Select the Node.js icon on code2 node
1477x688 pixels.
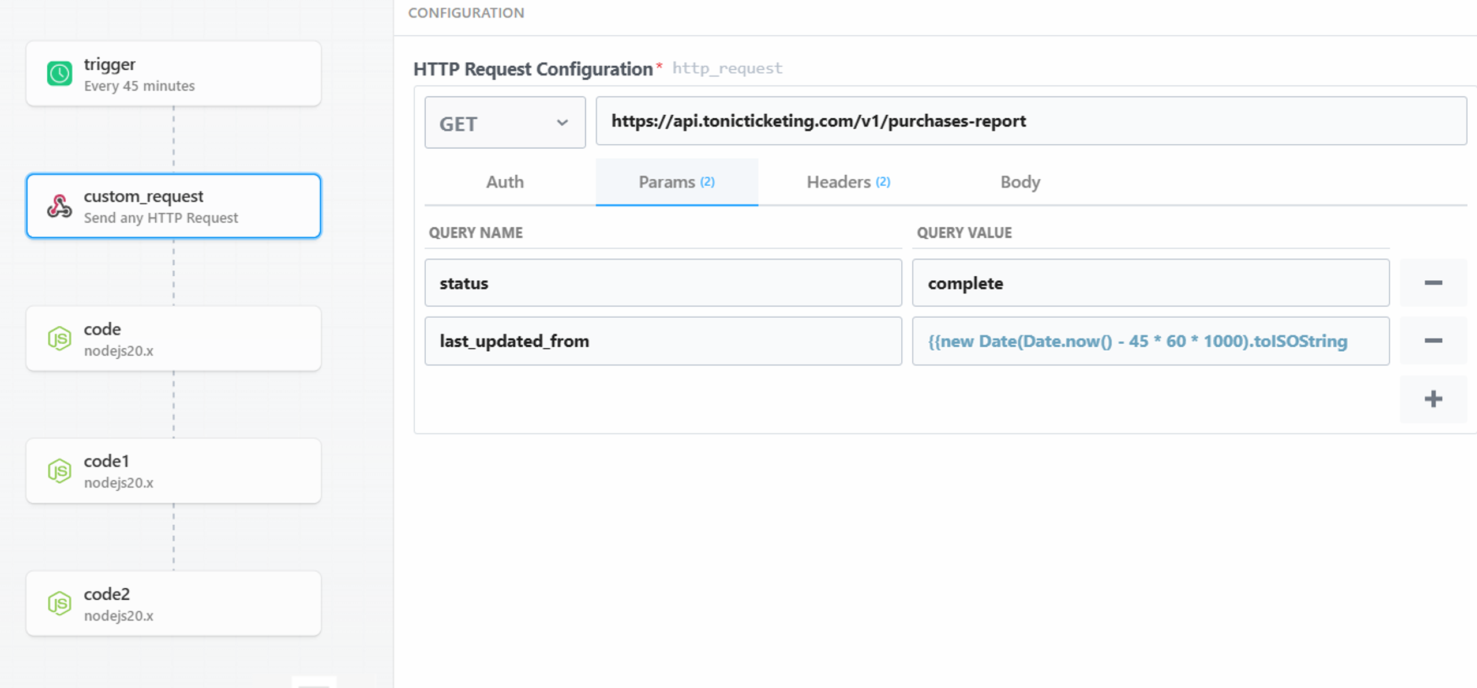pyautogui.click(x=60, y=603)
